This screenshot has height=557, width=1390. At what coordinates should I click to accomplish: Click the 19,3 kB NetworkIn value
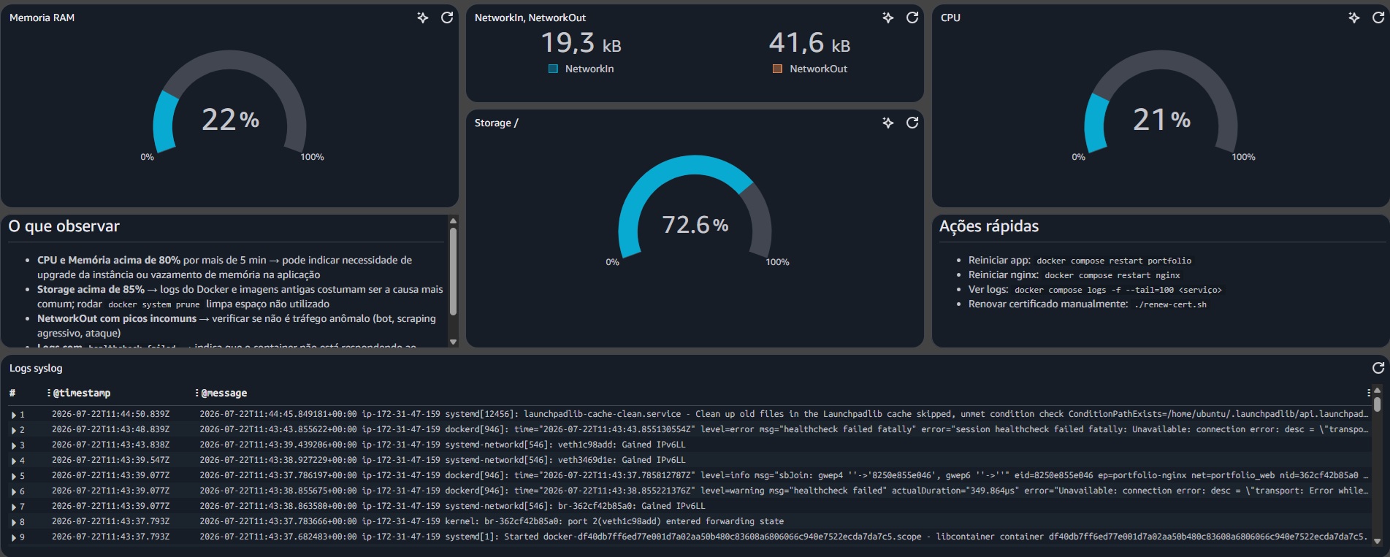point(581,43)
